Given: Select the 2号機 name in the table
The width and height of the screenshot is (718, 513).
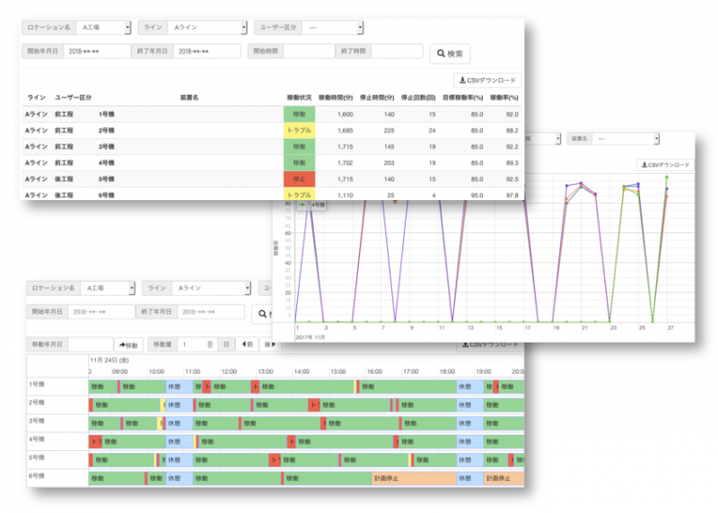Looking at the screenshot, I should (106, 130).
